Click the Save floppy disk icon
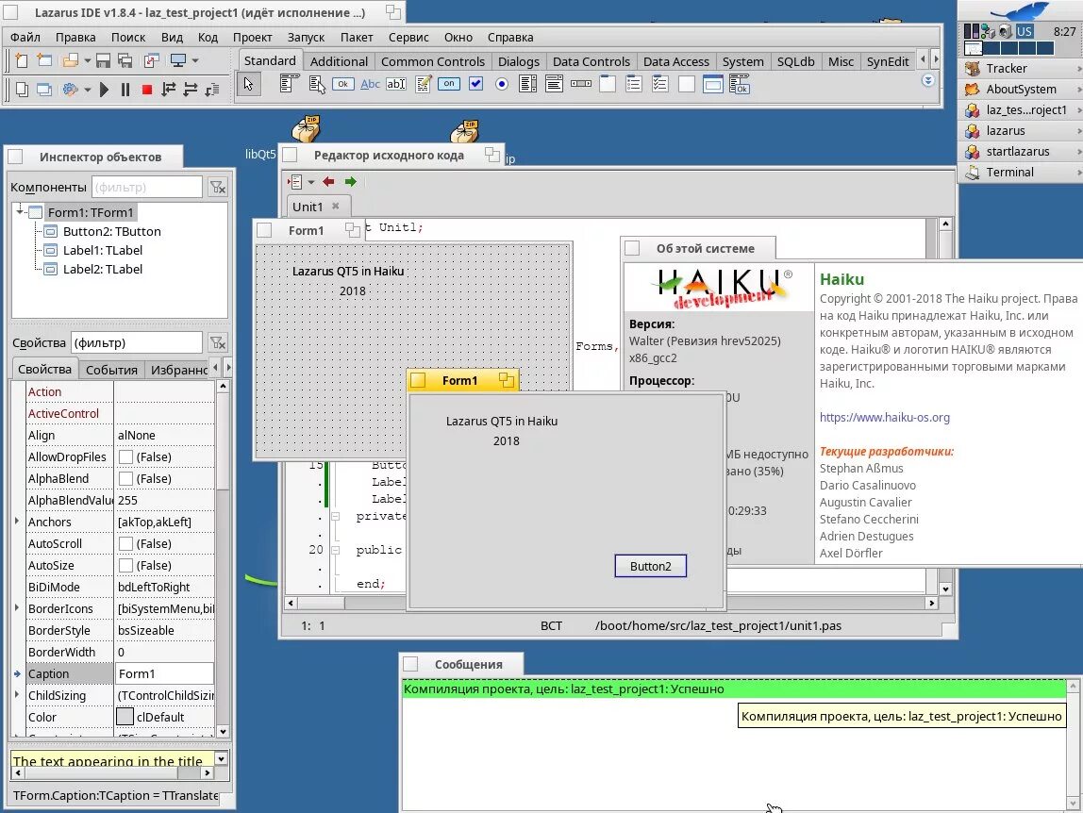 [103, 60]
